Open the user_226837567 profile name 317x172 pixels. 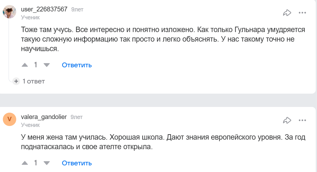pyautogui.click(x=44, y=9)
